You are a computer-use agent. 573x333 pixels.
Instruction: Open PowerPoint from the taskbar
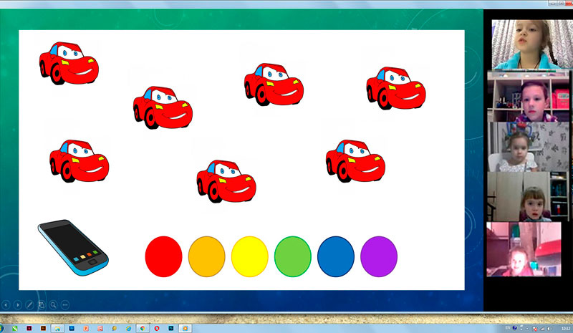point(86,328)
